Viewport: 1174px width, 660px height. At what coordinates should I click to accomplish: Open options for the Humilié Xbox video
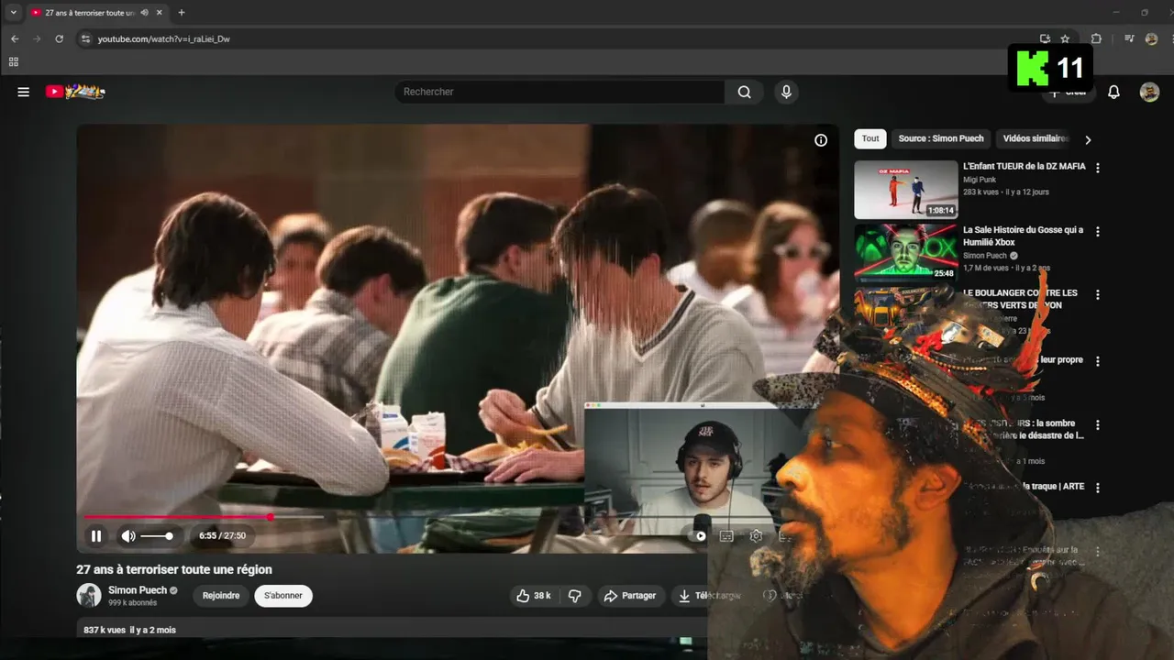click(x=1098, y=232)
